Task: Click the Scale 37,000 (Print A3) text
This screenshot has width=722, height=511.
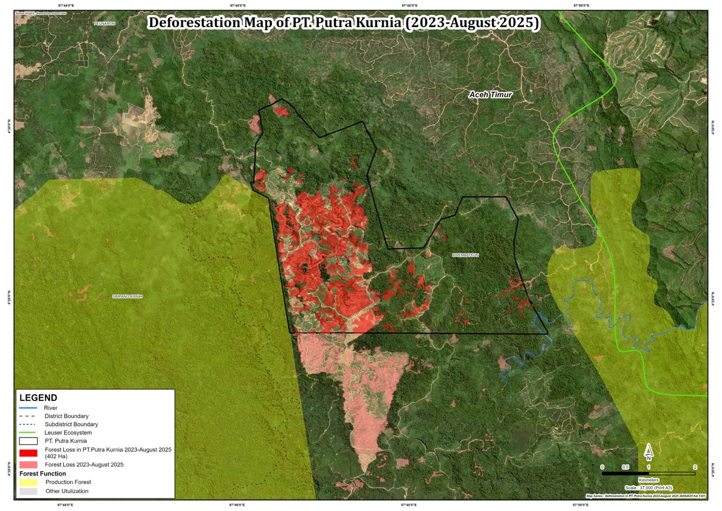Action: click(648, 488)
